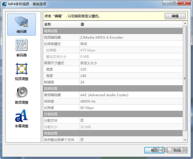The image size is (193, 159).
Task: Collapse the 分割设置 section header
Action: (113, 114)
